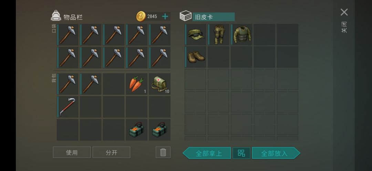Click the storage sort grid icon

tap(241, 153)
